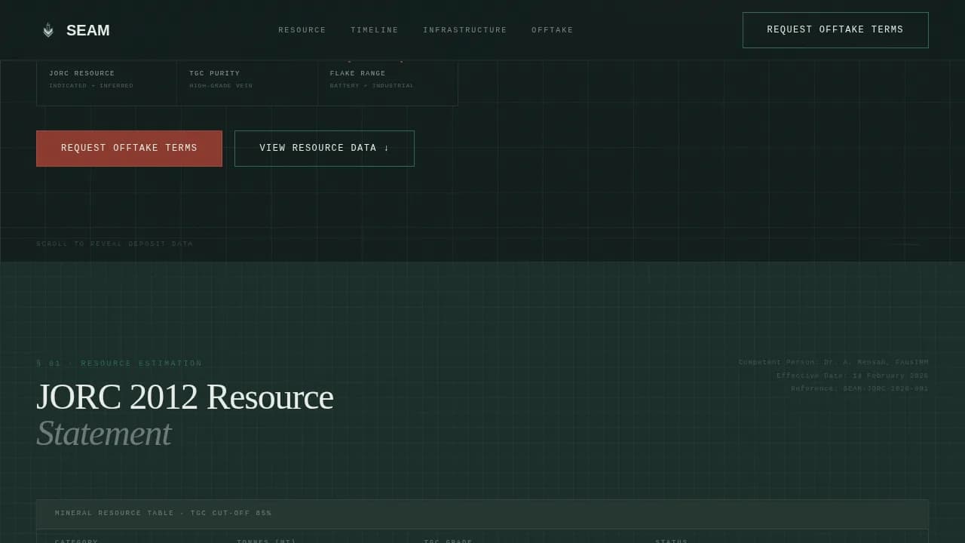Click the View Resource Data button

coord(323,149)
